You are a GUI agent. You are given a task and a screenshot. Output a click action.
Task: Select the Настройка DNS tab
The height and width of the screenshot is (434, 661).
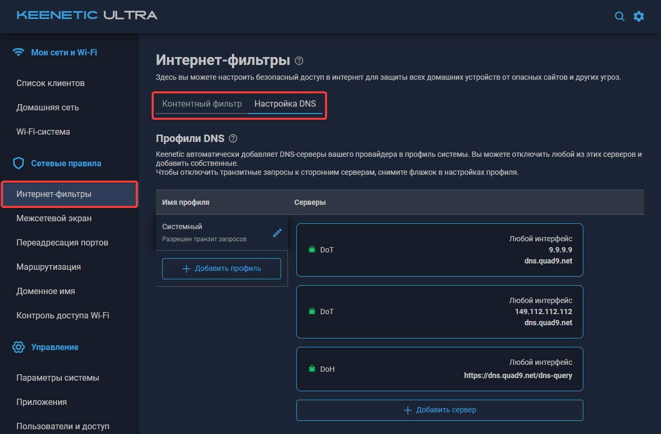point(285,104)
